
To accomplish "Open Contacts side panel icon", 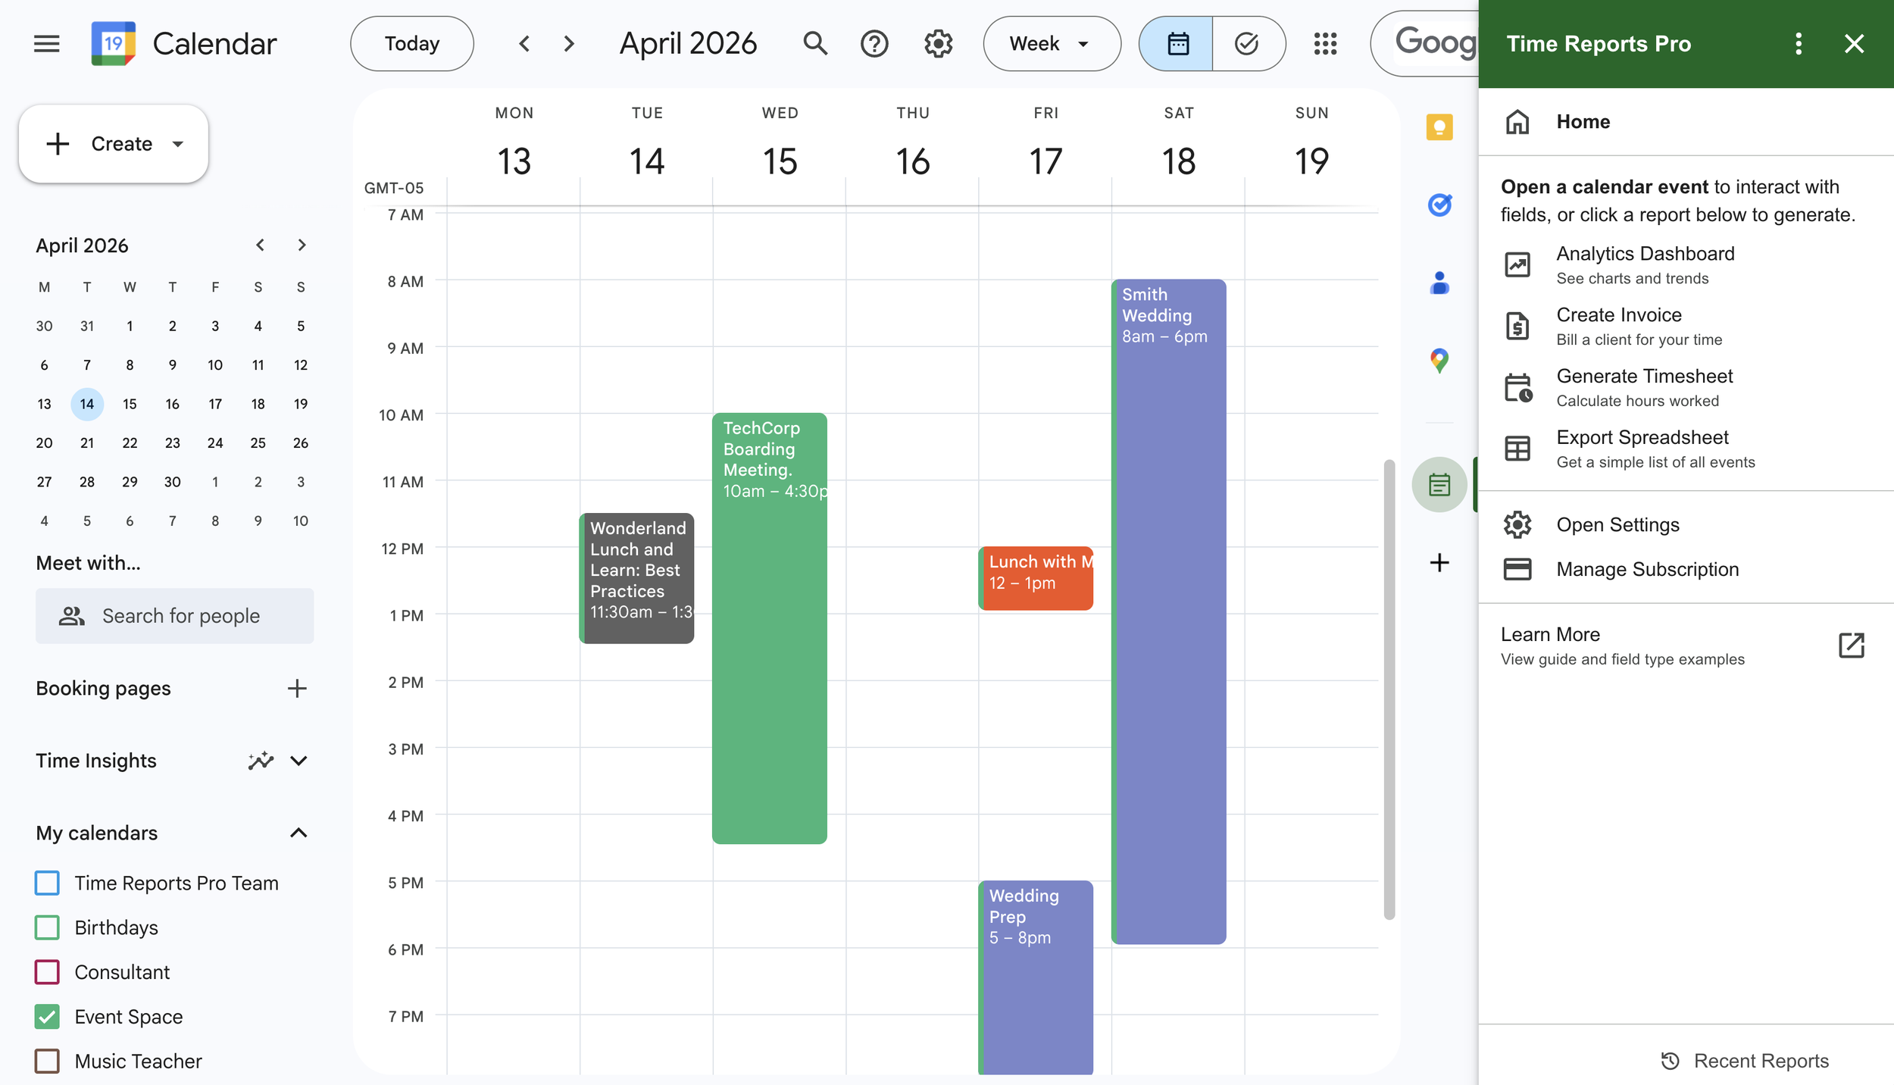I will click(x=1439, y=283).
